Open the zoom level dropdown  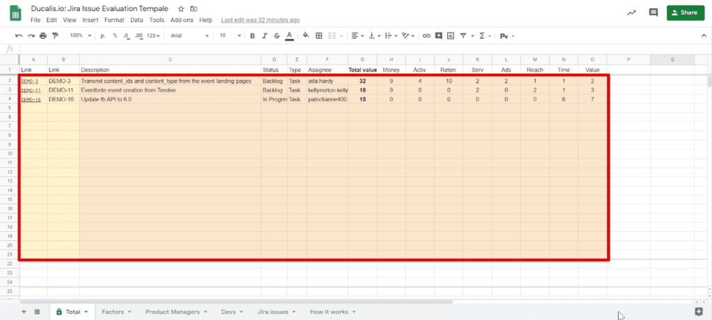tap(79, 35)
